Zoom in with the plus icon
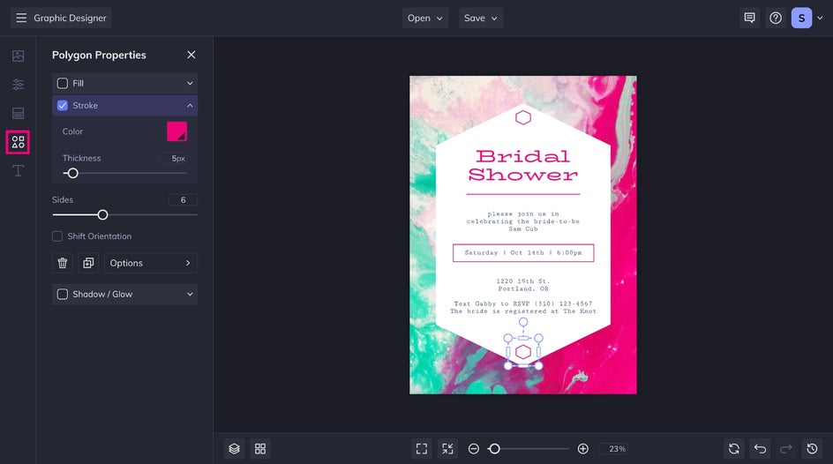Screen dimensions: 833x464 [x=582, y=449]
